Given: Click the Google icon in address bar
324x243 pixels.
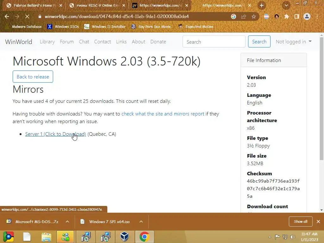Looking at the screenshot, I should pyautogui.click(x=234, y=16).
